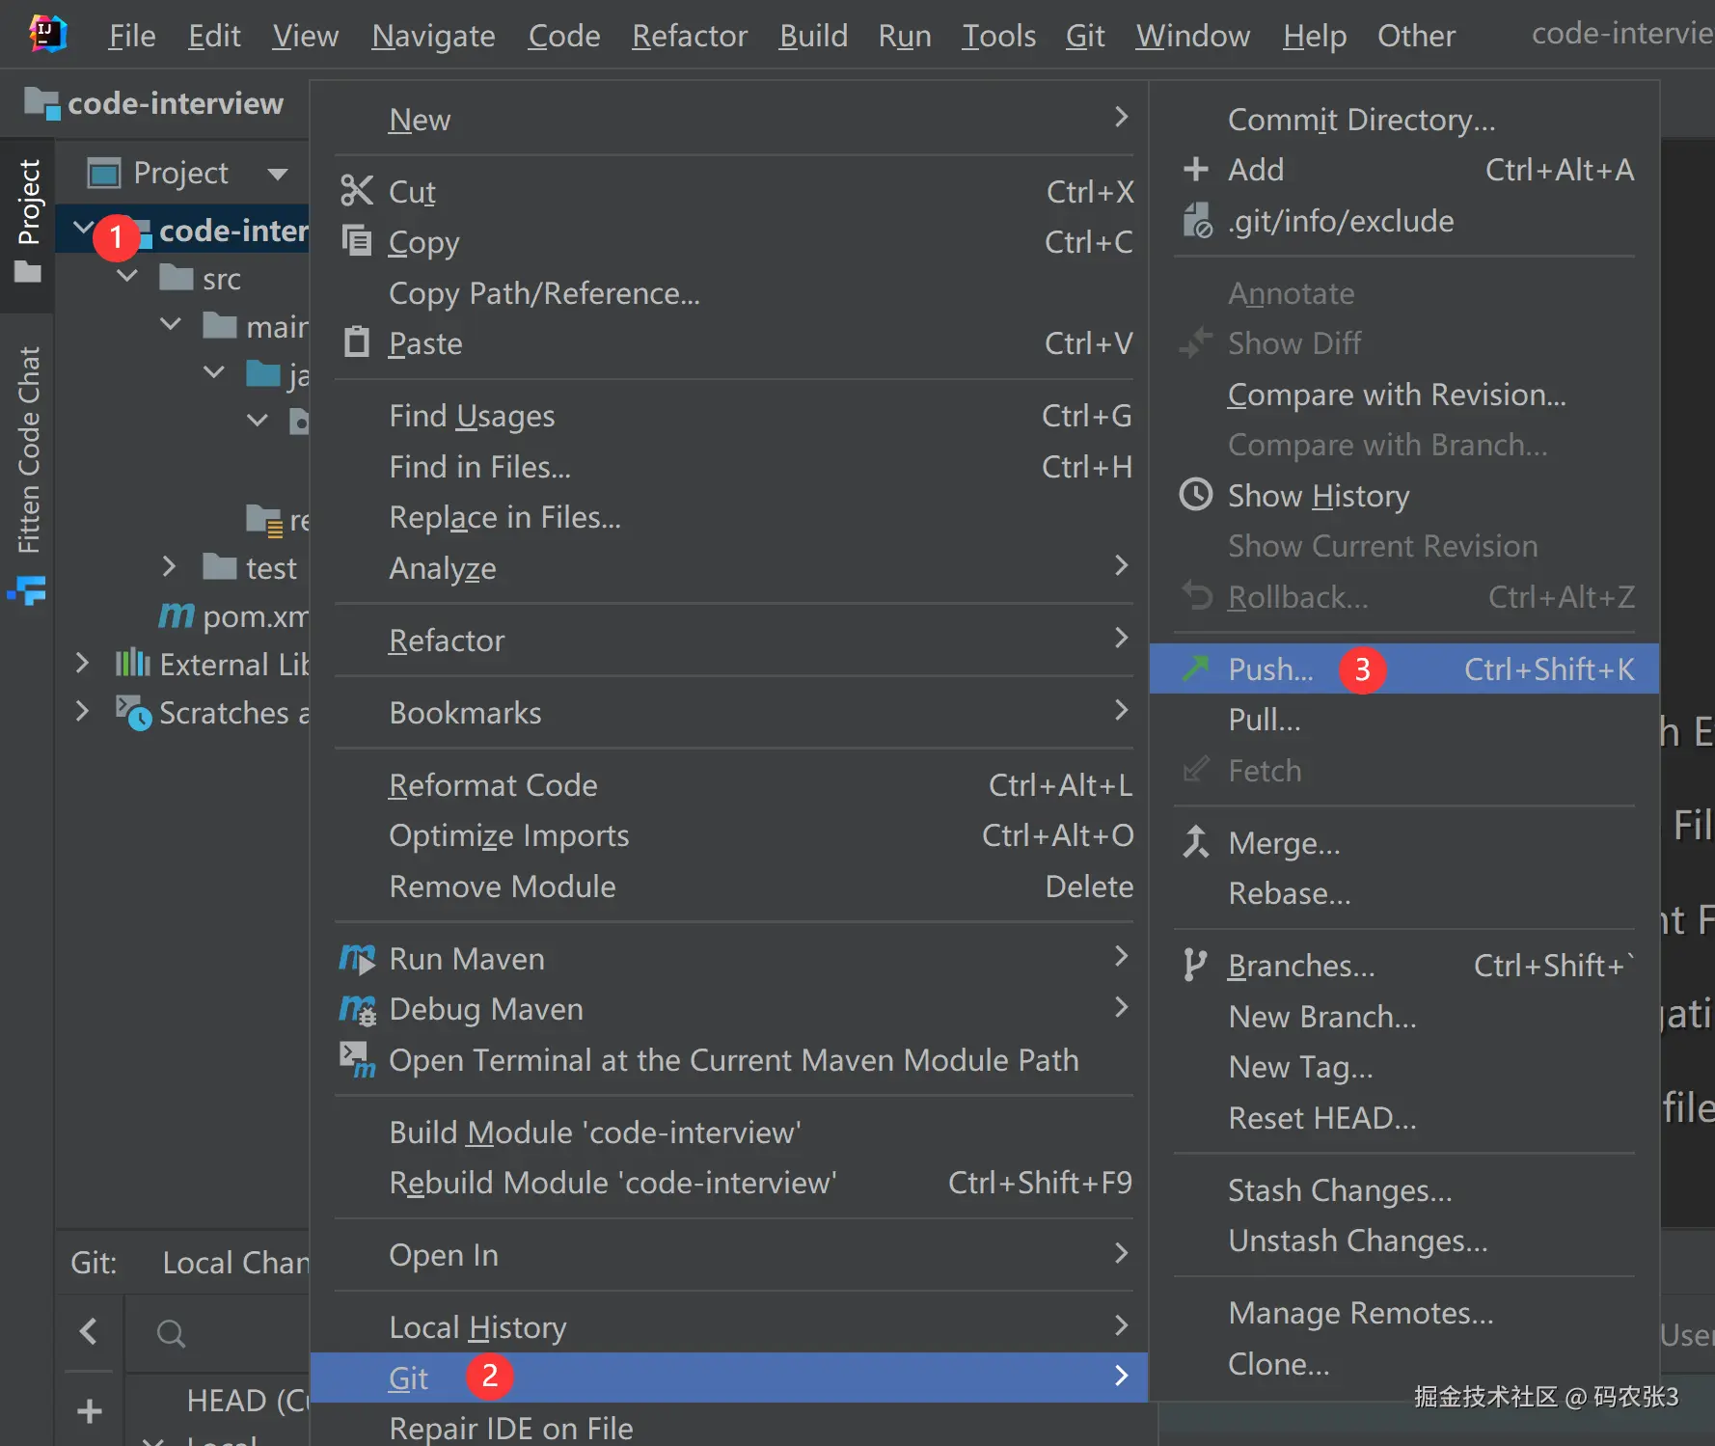
Task: Open the Window menu
Action: [x=1193, y=36]
